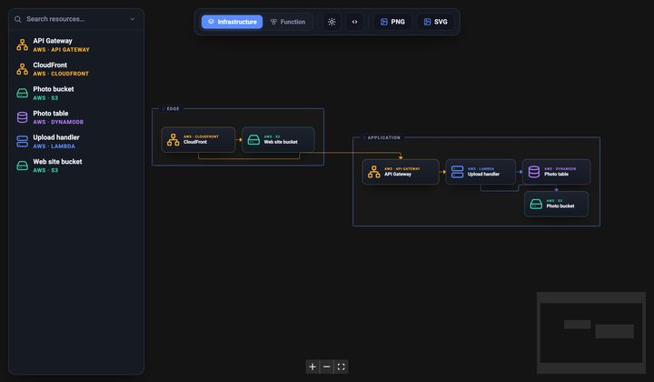Screen dimensions: 654x382
Task: Click the APPLICATION group label
Action: pyautogui.click(x=383, y=137)
